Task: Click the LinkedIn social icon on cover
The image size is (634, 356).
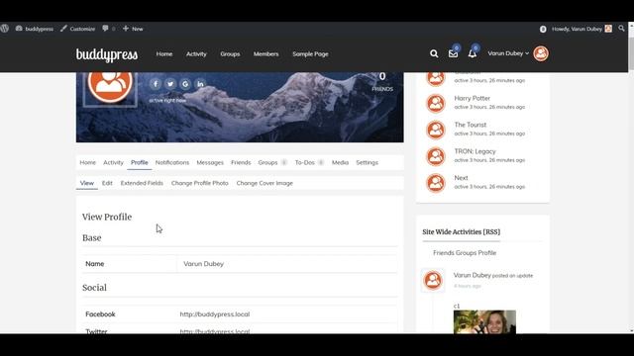Action: coord(200,84)
